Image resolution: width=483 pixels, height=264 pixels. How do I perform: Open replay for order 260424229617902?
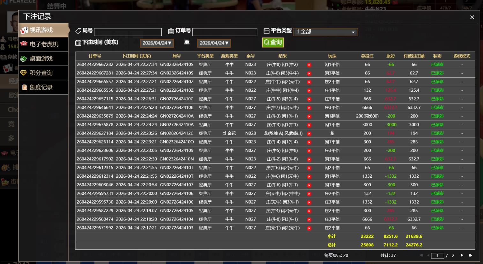coord(309,159)
